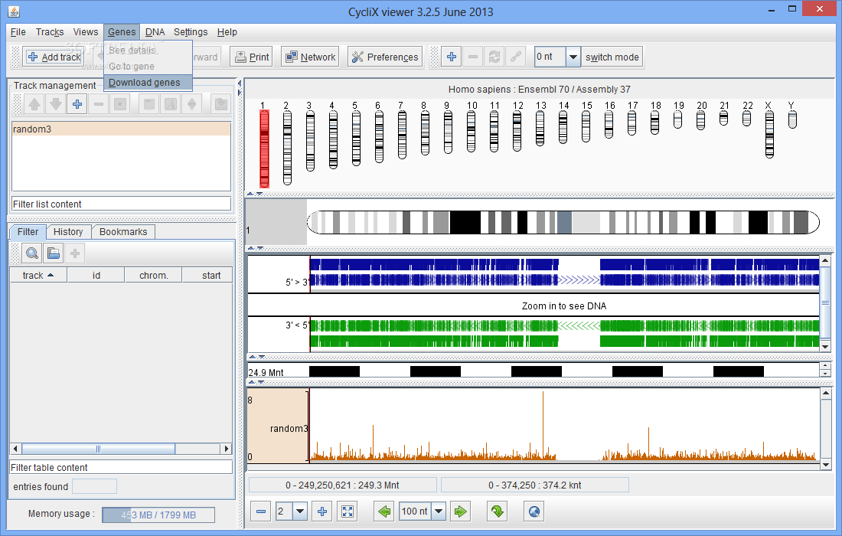Sort by track column header
This screenshot has height=536, width=842.
[38, 275]
